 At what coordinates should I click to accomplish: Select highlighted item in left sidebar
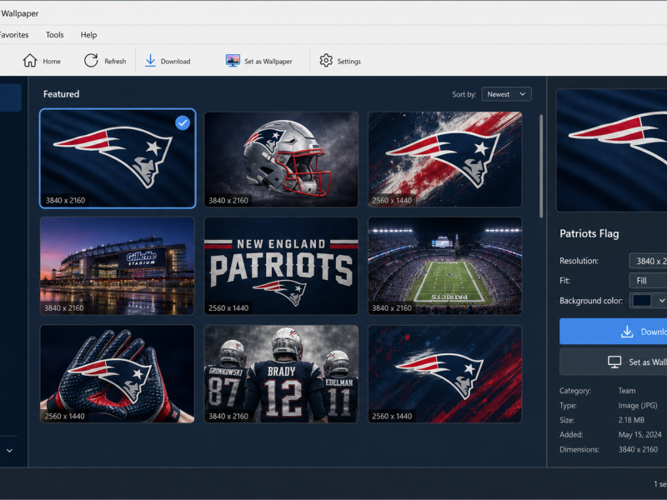(11, 97)
